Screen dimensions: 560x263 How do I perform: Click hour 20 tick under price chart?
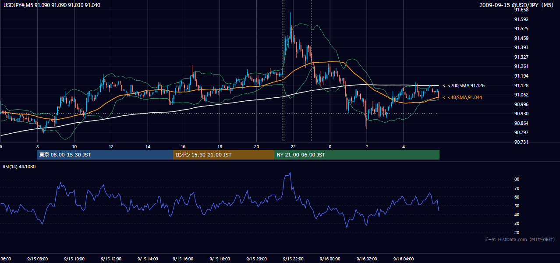pyautogui.click(x=257, y=146)
